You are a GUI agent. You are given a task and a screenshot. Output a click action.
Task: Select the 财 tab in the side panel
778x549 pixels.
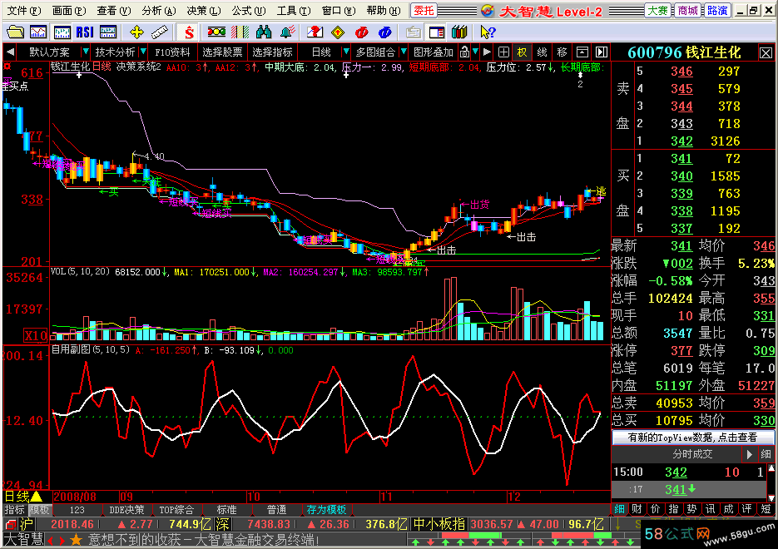(637, 509)
